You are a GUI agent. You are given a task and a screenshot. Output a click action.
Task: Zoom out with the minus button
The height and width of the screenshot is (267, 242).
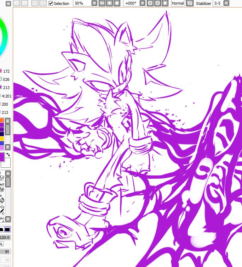pos(102,3)
